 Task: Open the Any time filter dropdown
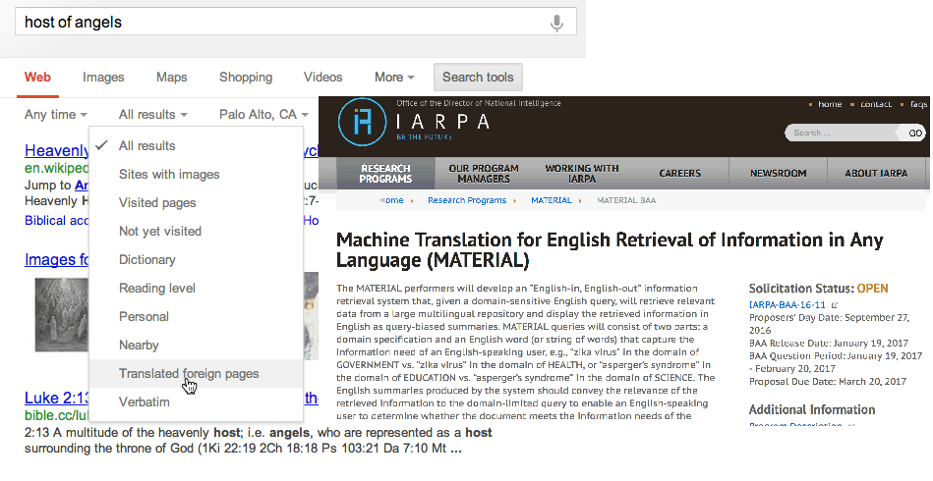click(55, 115)
